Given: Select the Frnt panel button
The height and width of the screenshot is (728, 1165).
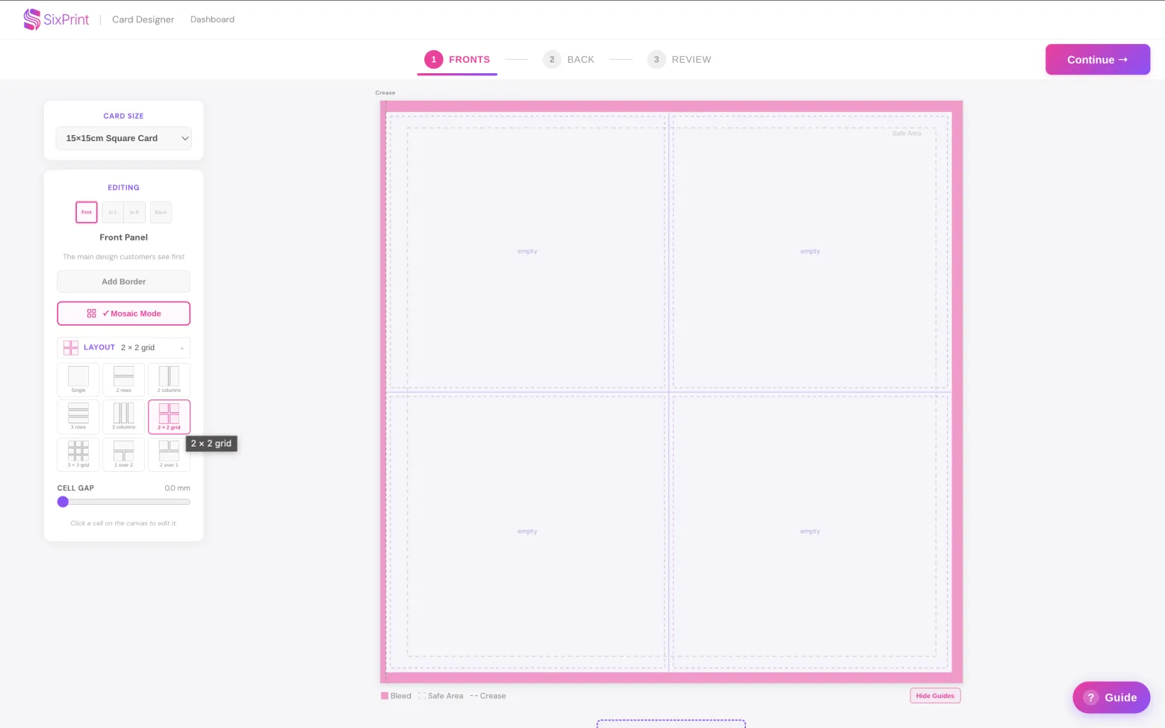Looking at the screenshot, I should pos(87,212).
